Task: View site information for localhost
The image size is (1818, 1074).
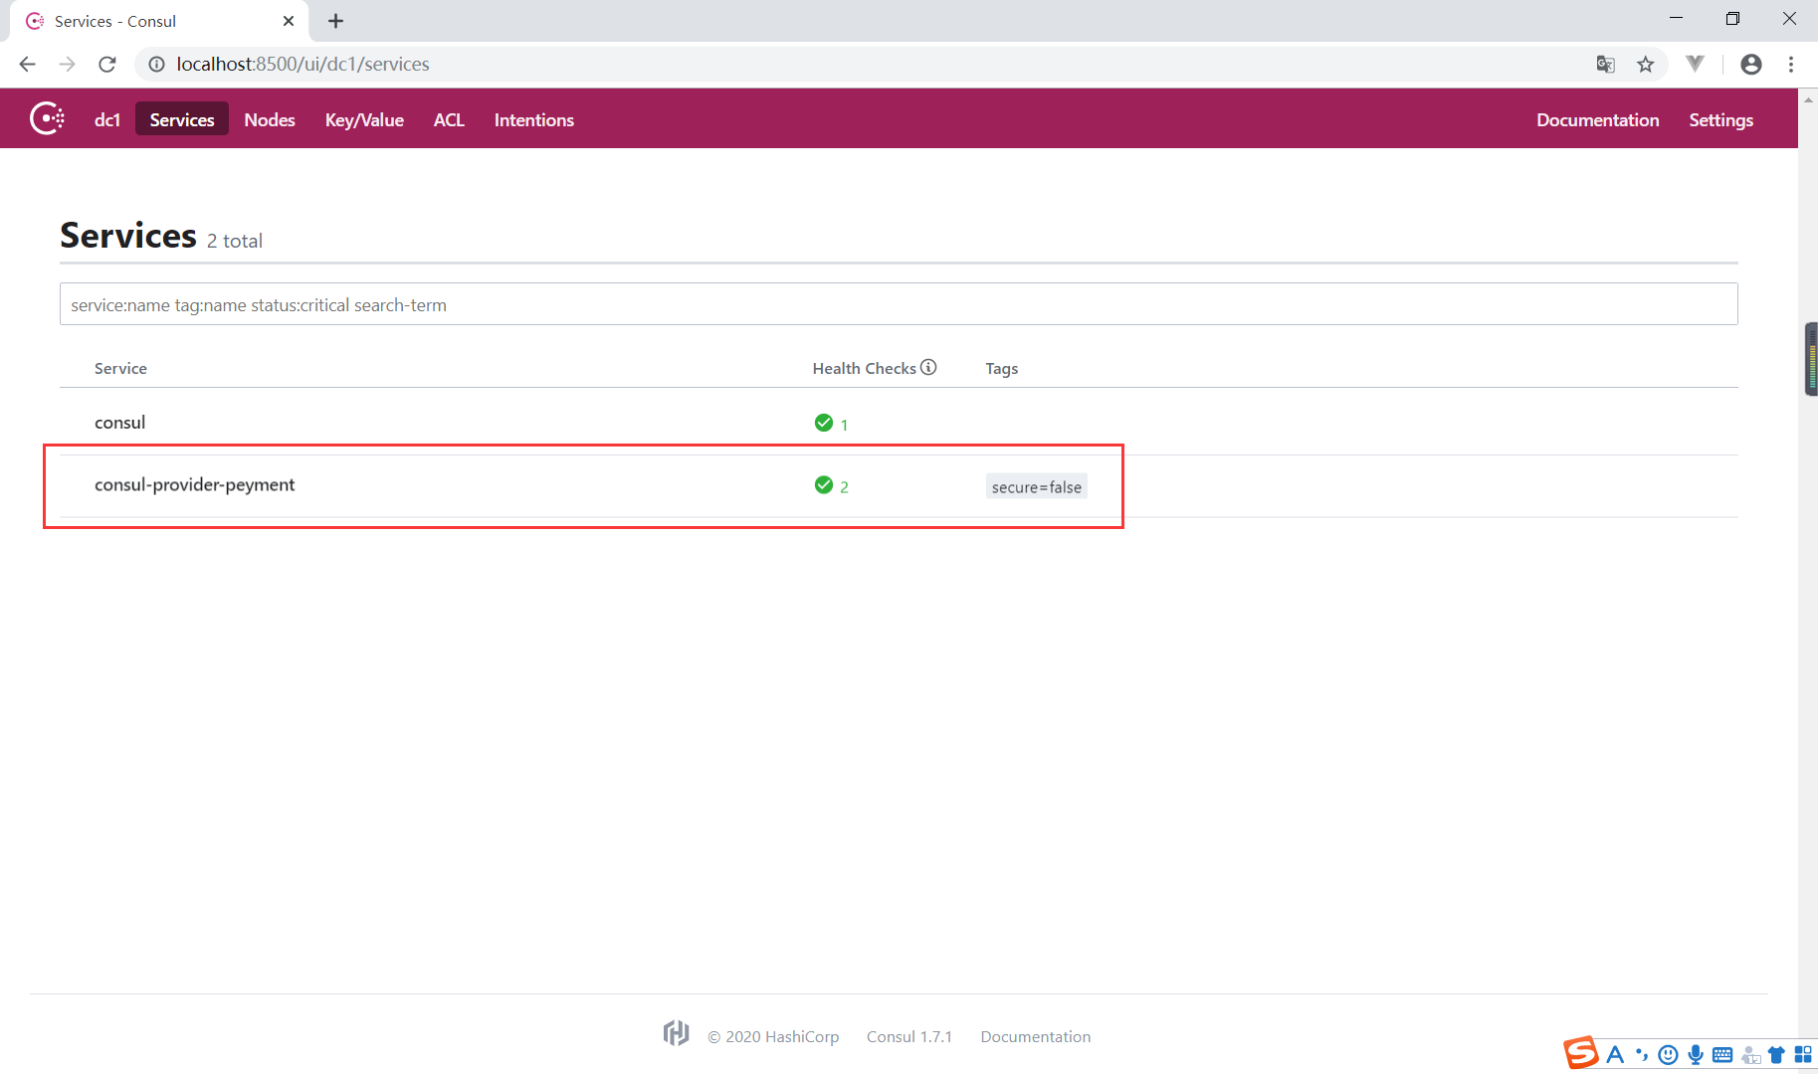Action: coord(156,64)
